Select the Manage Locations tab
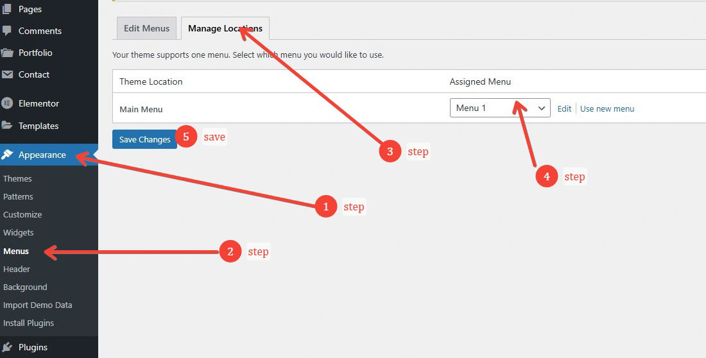Image resolution: width=706 pixels, height=358 pixels. point(225,28)
